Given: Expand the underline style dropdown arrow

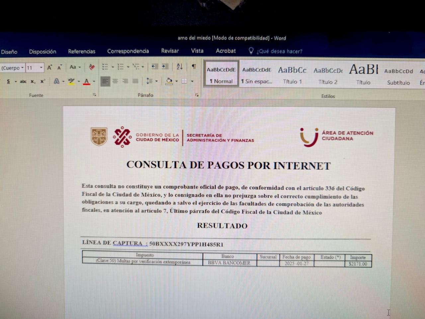Looking at the screenshot, I should pyautogui.click(x=15, y=81).
